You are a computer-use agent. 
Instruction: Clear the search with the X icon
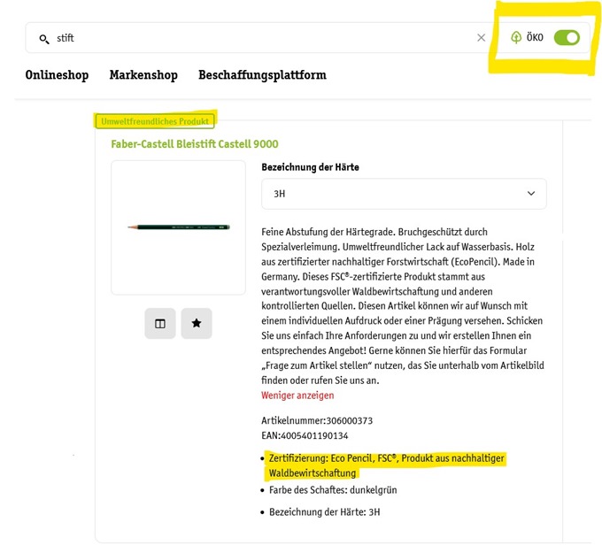point(481,38)
